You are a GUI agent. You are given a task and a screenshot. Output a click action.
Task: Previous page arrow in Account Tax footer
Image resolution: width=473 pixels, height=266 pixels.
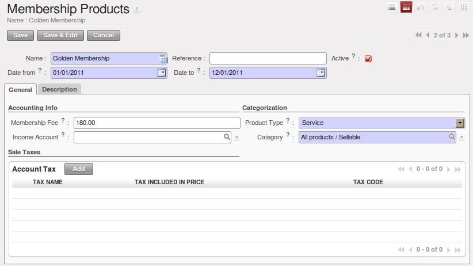pos(410,249)
